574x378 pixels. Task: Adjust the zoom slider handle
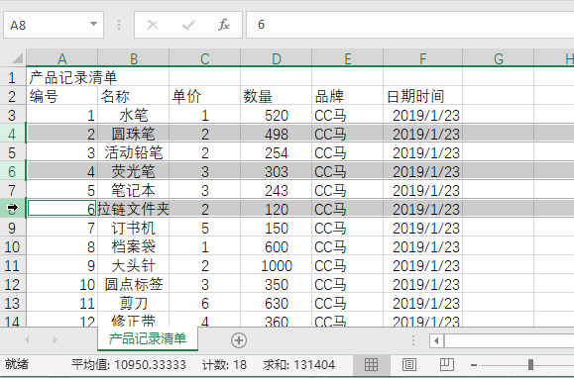(530, 364)
